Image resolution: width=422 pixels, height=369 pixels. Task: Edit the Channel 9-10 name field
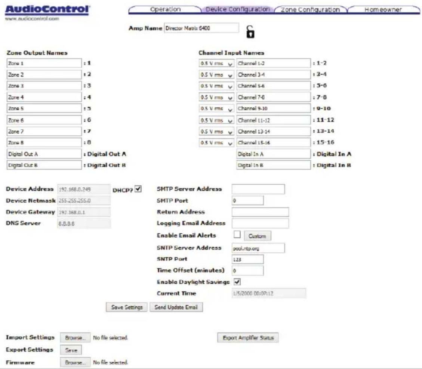click(274, 108)
